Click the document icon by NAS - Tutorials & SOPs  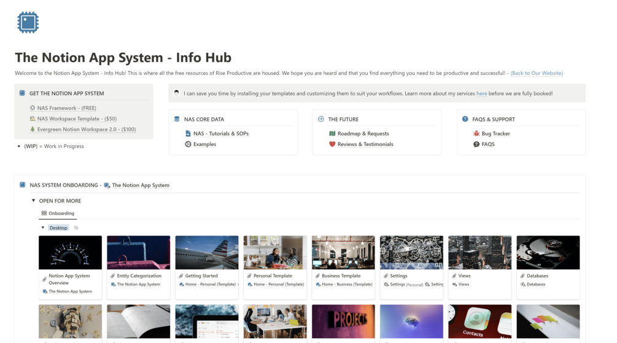click(188, 133)
